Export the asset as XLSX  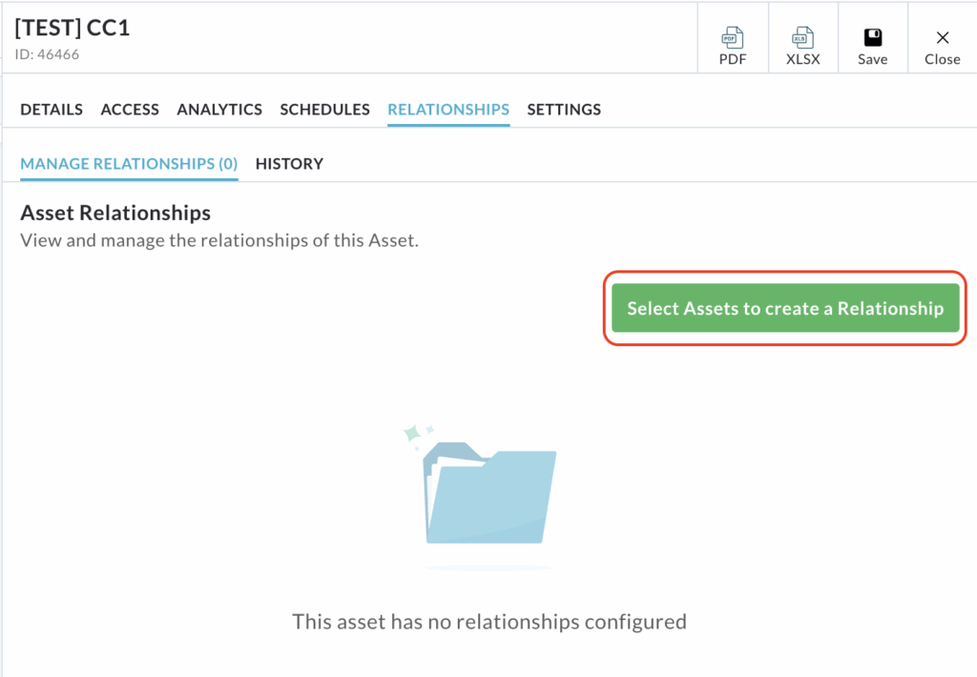[802, 47]
